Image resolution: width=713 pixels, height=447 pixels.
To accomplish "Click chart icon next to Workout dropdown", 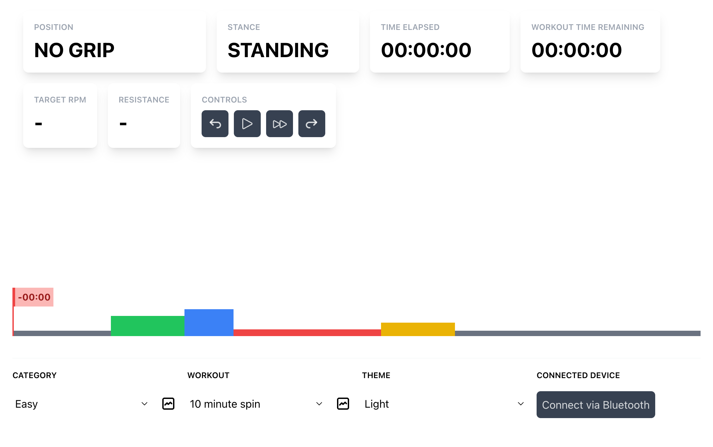I will (343, 404).
